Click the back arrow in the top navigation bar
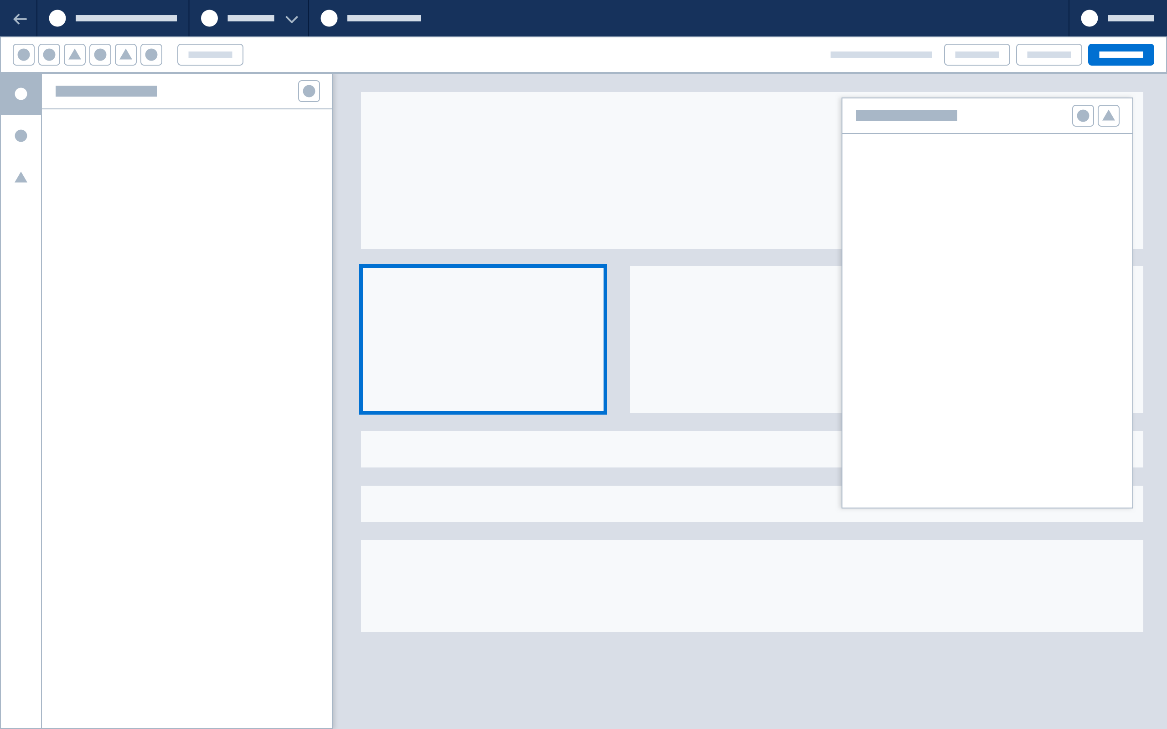This screenshot has width=1167, height=729. click(20, 19)
